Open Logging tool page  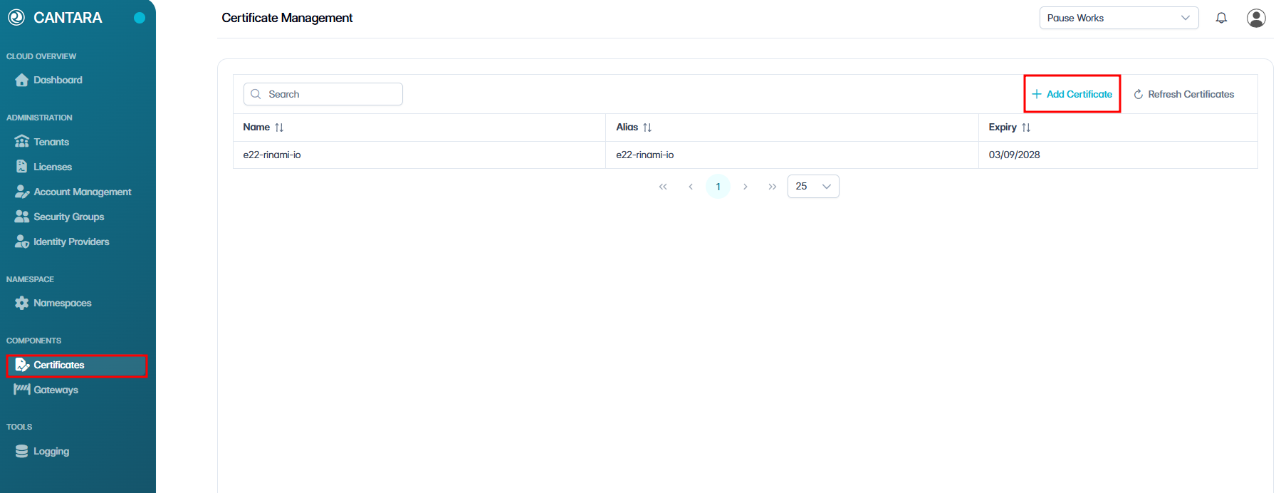[51, 451]
